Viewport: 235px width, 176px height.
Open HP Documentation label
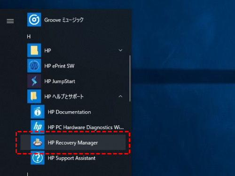[x=70, y=112]
